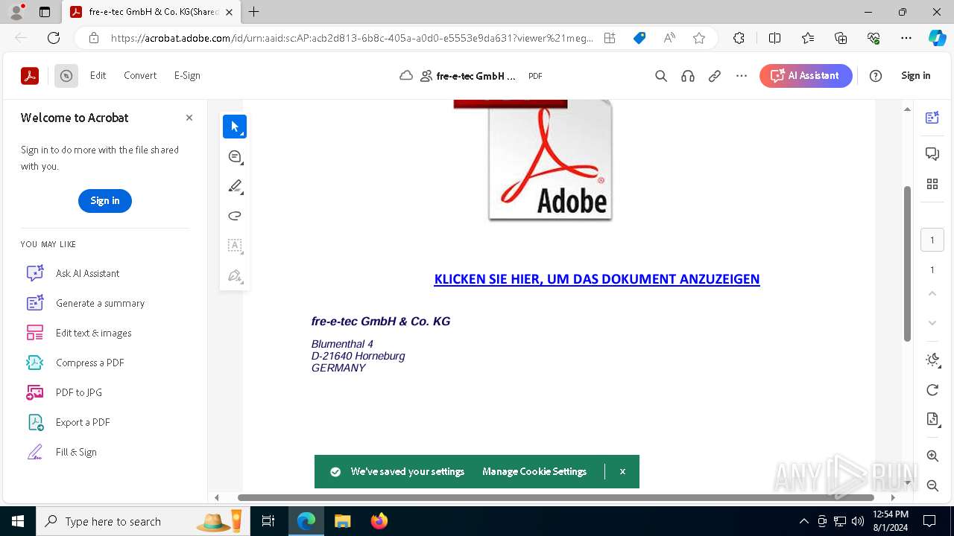Zoom out with the minus magnifier
The height and width of the screenshot is (536, 954).
pyautogui.click(x=932, y=485)
